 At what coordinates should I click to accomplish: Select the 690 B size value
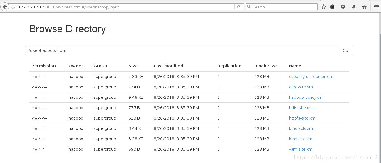[134, 149]
